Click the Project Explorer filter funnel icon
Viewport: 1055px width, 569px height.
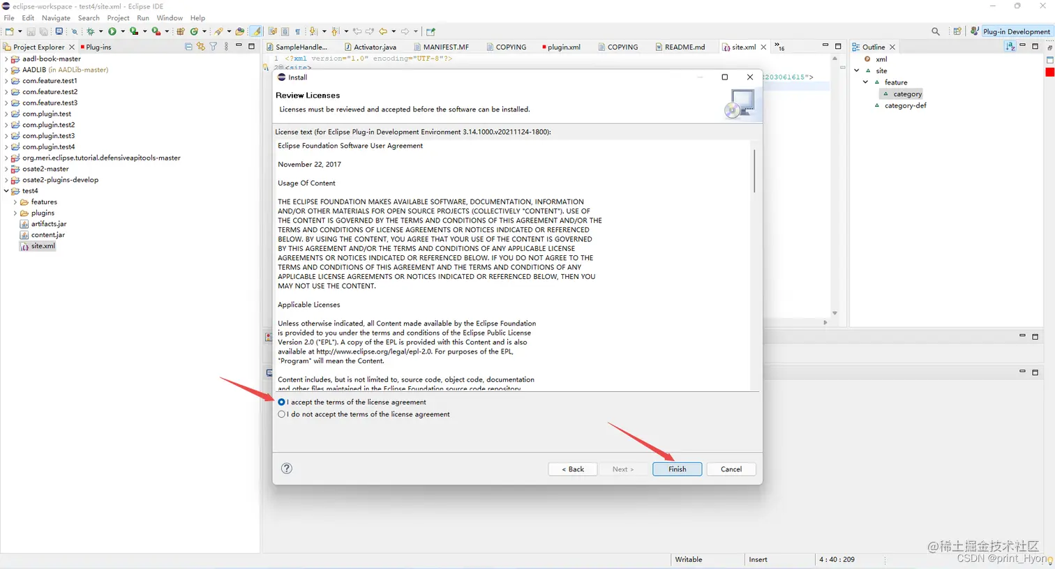click(214, 47)
